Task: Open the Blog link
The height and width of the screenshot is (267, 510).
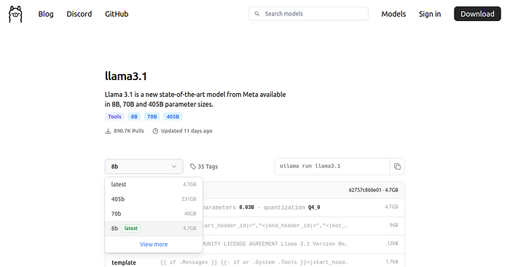Action: pyautogui.click(x=46, y=14)
